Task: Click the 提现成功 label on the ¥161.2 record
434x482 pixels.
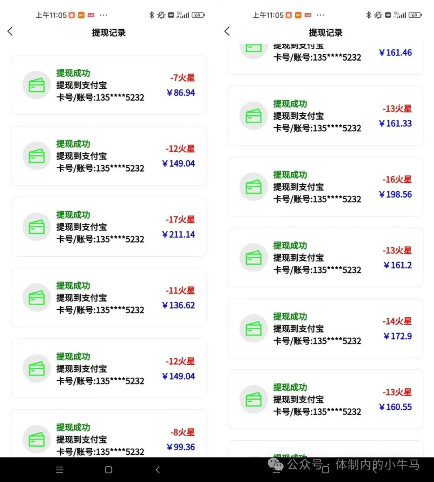Action: [290, 245]
